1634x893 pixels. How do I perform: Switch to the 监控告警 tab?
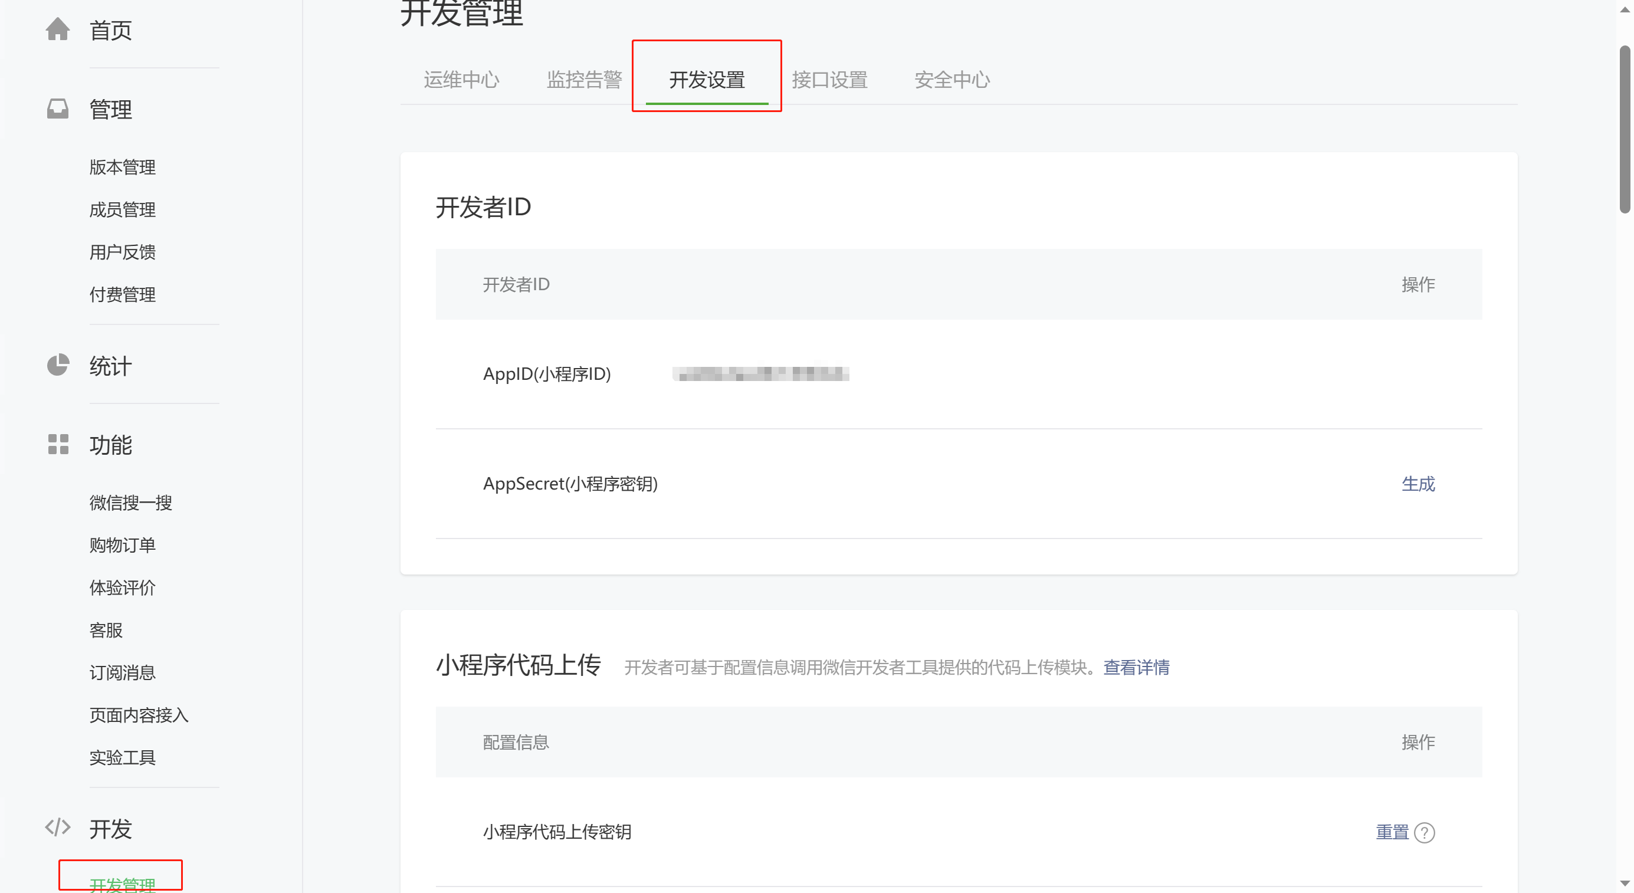583,80
